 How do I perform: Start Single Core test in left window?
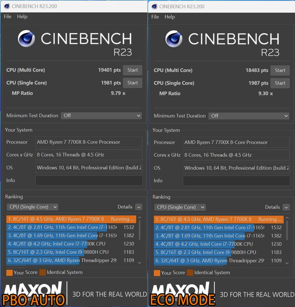(x=132, y=83)
